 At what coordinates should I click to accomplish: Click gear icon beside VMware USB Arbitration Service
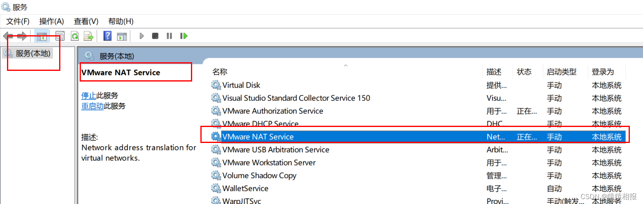216,150
